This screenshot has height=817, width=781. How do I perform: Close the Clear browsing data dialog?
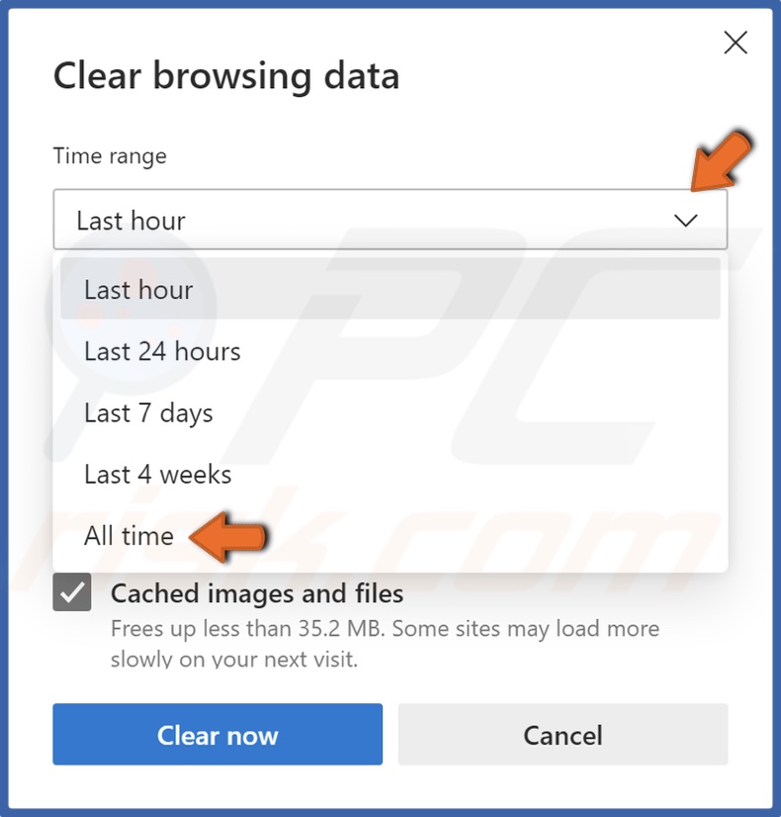[x=736, y=43]
